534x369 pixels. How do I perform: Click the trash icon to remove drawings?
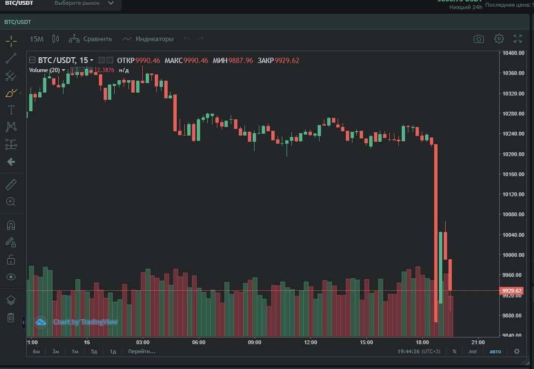11,317
